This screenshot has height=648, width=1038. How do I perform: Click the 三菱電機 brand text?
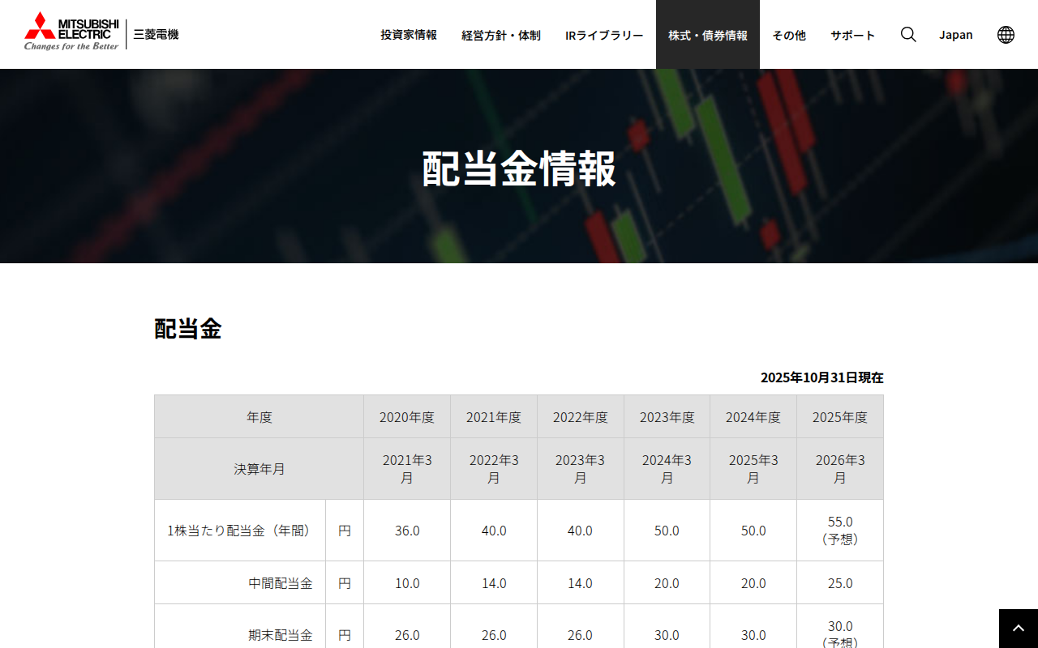tap(155, 33)
